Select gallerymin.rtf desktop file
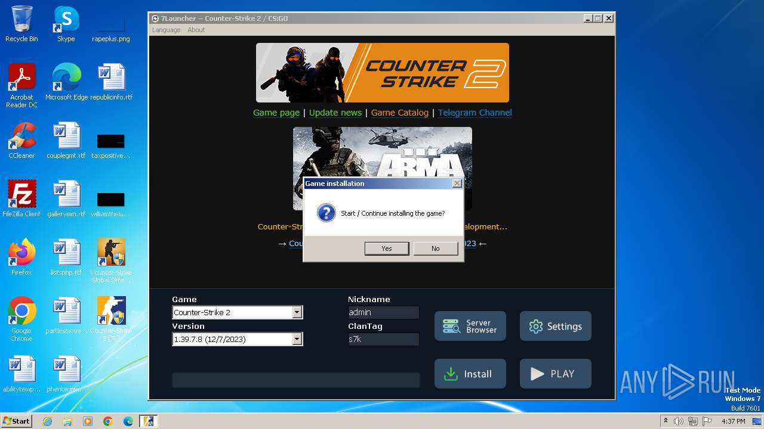 tap(66, 199)
